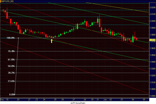Click the date label 04

click(x=133, y=100)
